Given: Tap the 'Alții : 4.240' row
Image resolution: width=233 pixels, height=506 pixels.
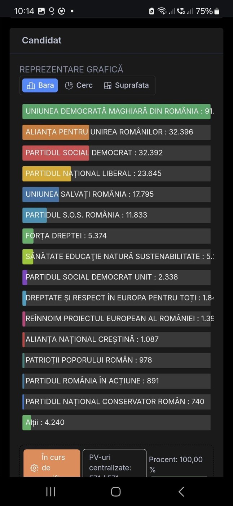Looking at the screenshot, I should pyautogui.click(x=116, y=423).
